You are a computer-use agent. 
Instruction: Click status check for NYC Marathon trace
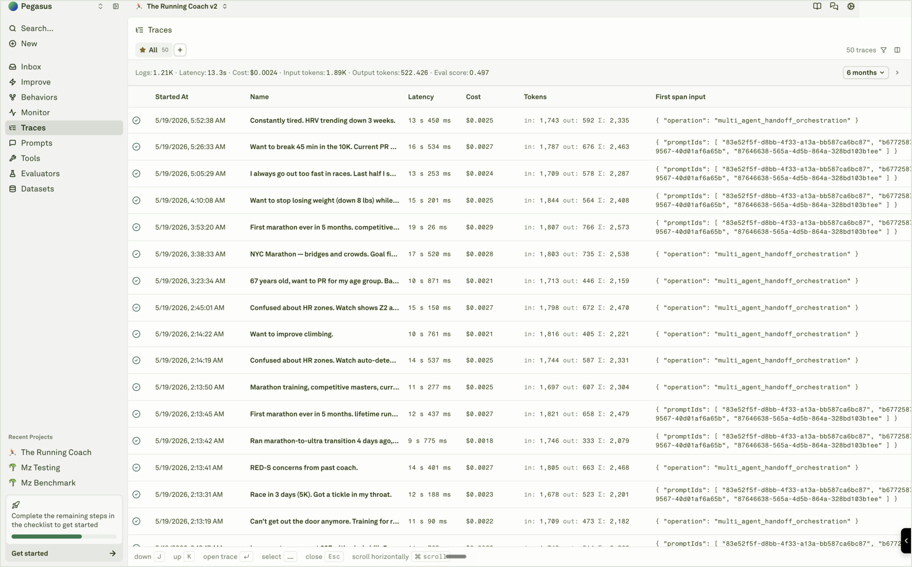tap(136, 254)
